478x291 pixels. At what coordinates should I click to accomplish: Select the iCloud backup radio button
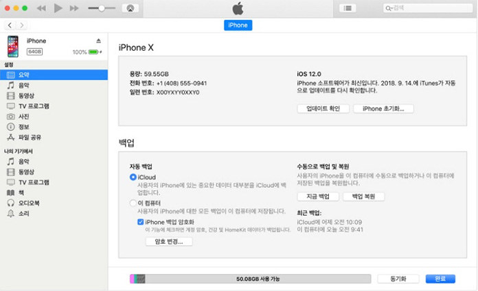point(133,177)
